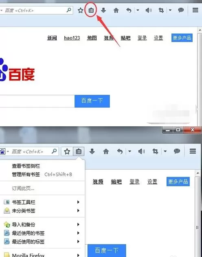Open downloads arrow icon in lower window
Screen dimensions: 202x257
(x=92, y=151)
